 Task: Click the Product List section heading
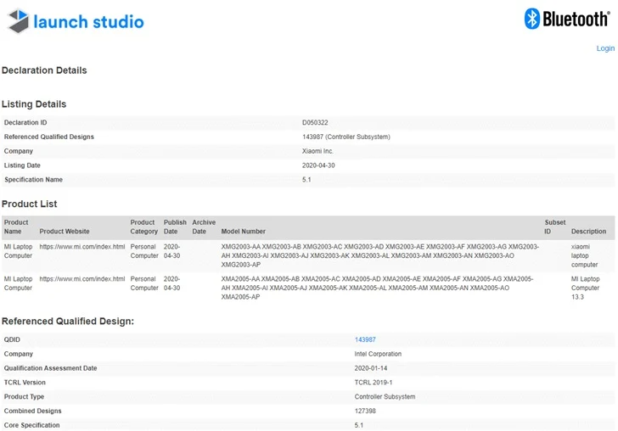pyautogui.click(x=30, y=204)
